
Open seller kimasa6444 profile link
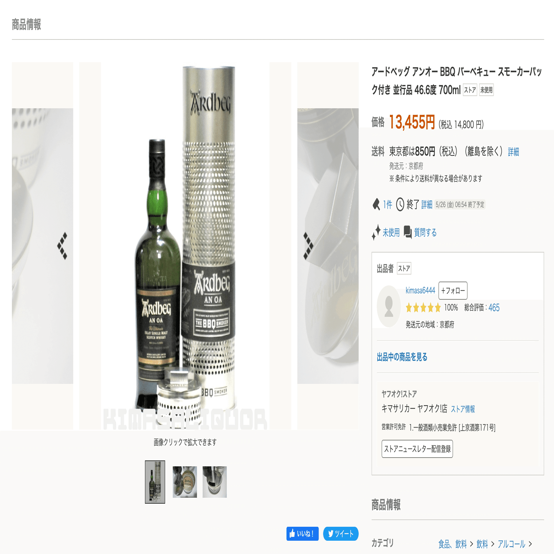(x=420, y=291)
